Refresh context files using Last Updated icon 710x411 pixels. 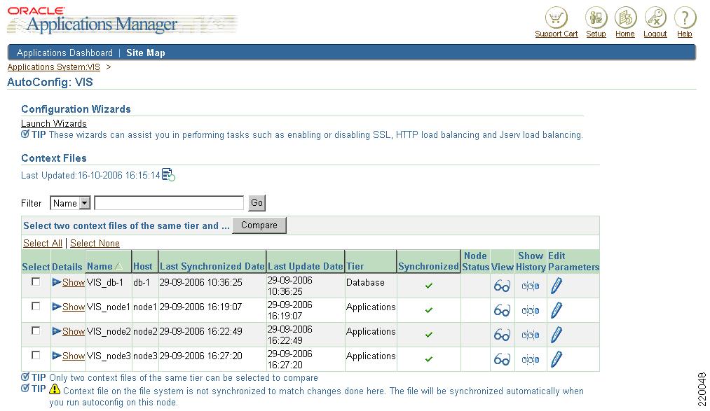coord(168,175)
